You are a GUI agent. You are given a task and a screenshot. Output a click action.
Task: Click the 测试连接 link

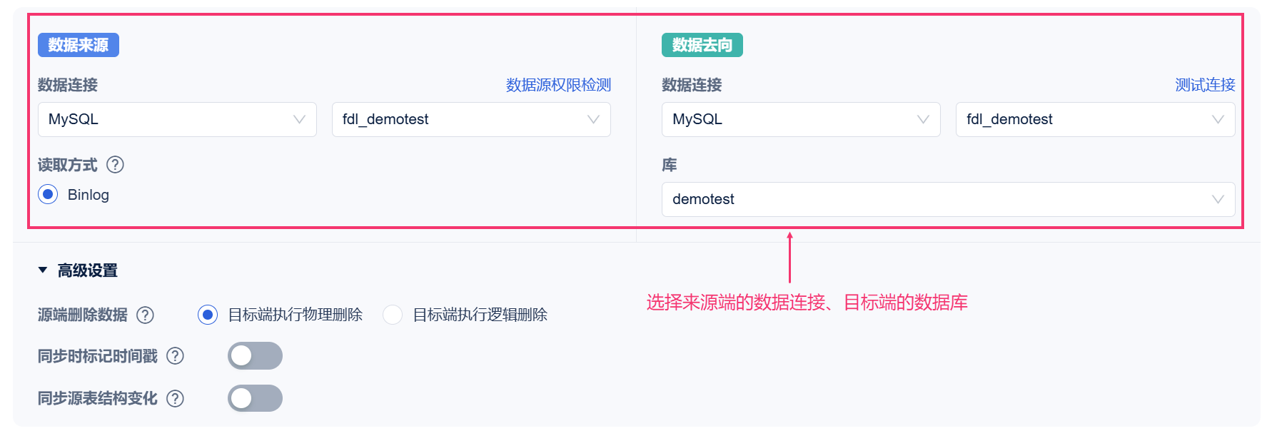point(1205,85)
